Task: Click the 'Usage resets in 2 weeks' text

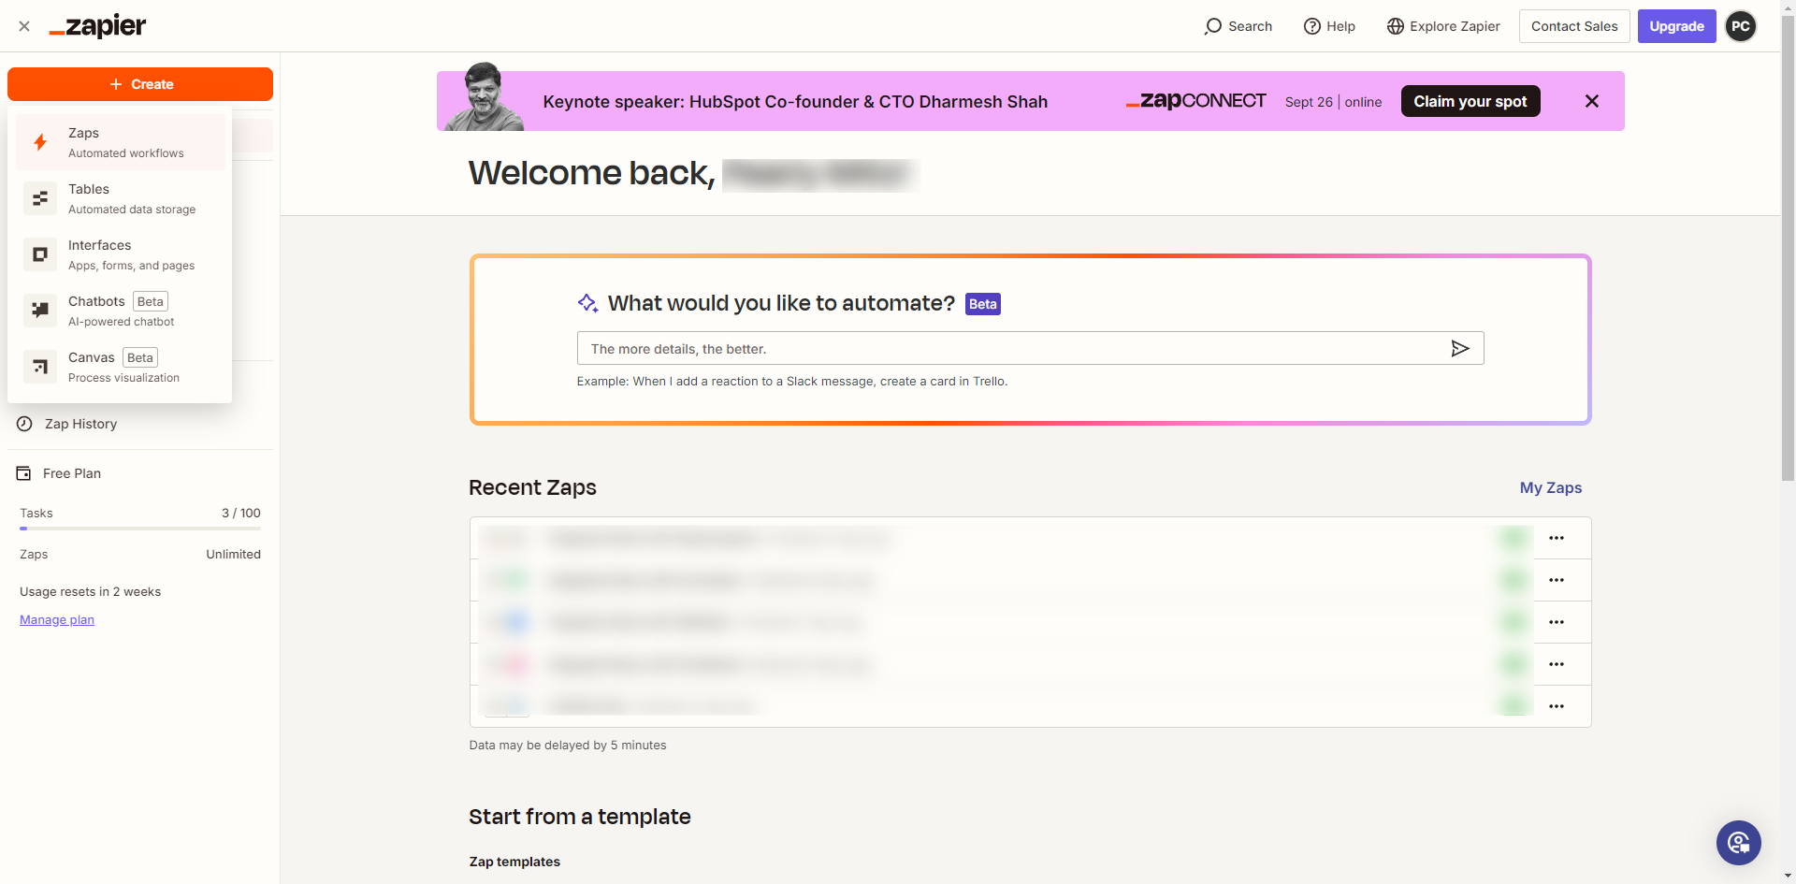Action: pyautogui.click(x=90, y=591)
